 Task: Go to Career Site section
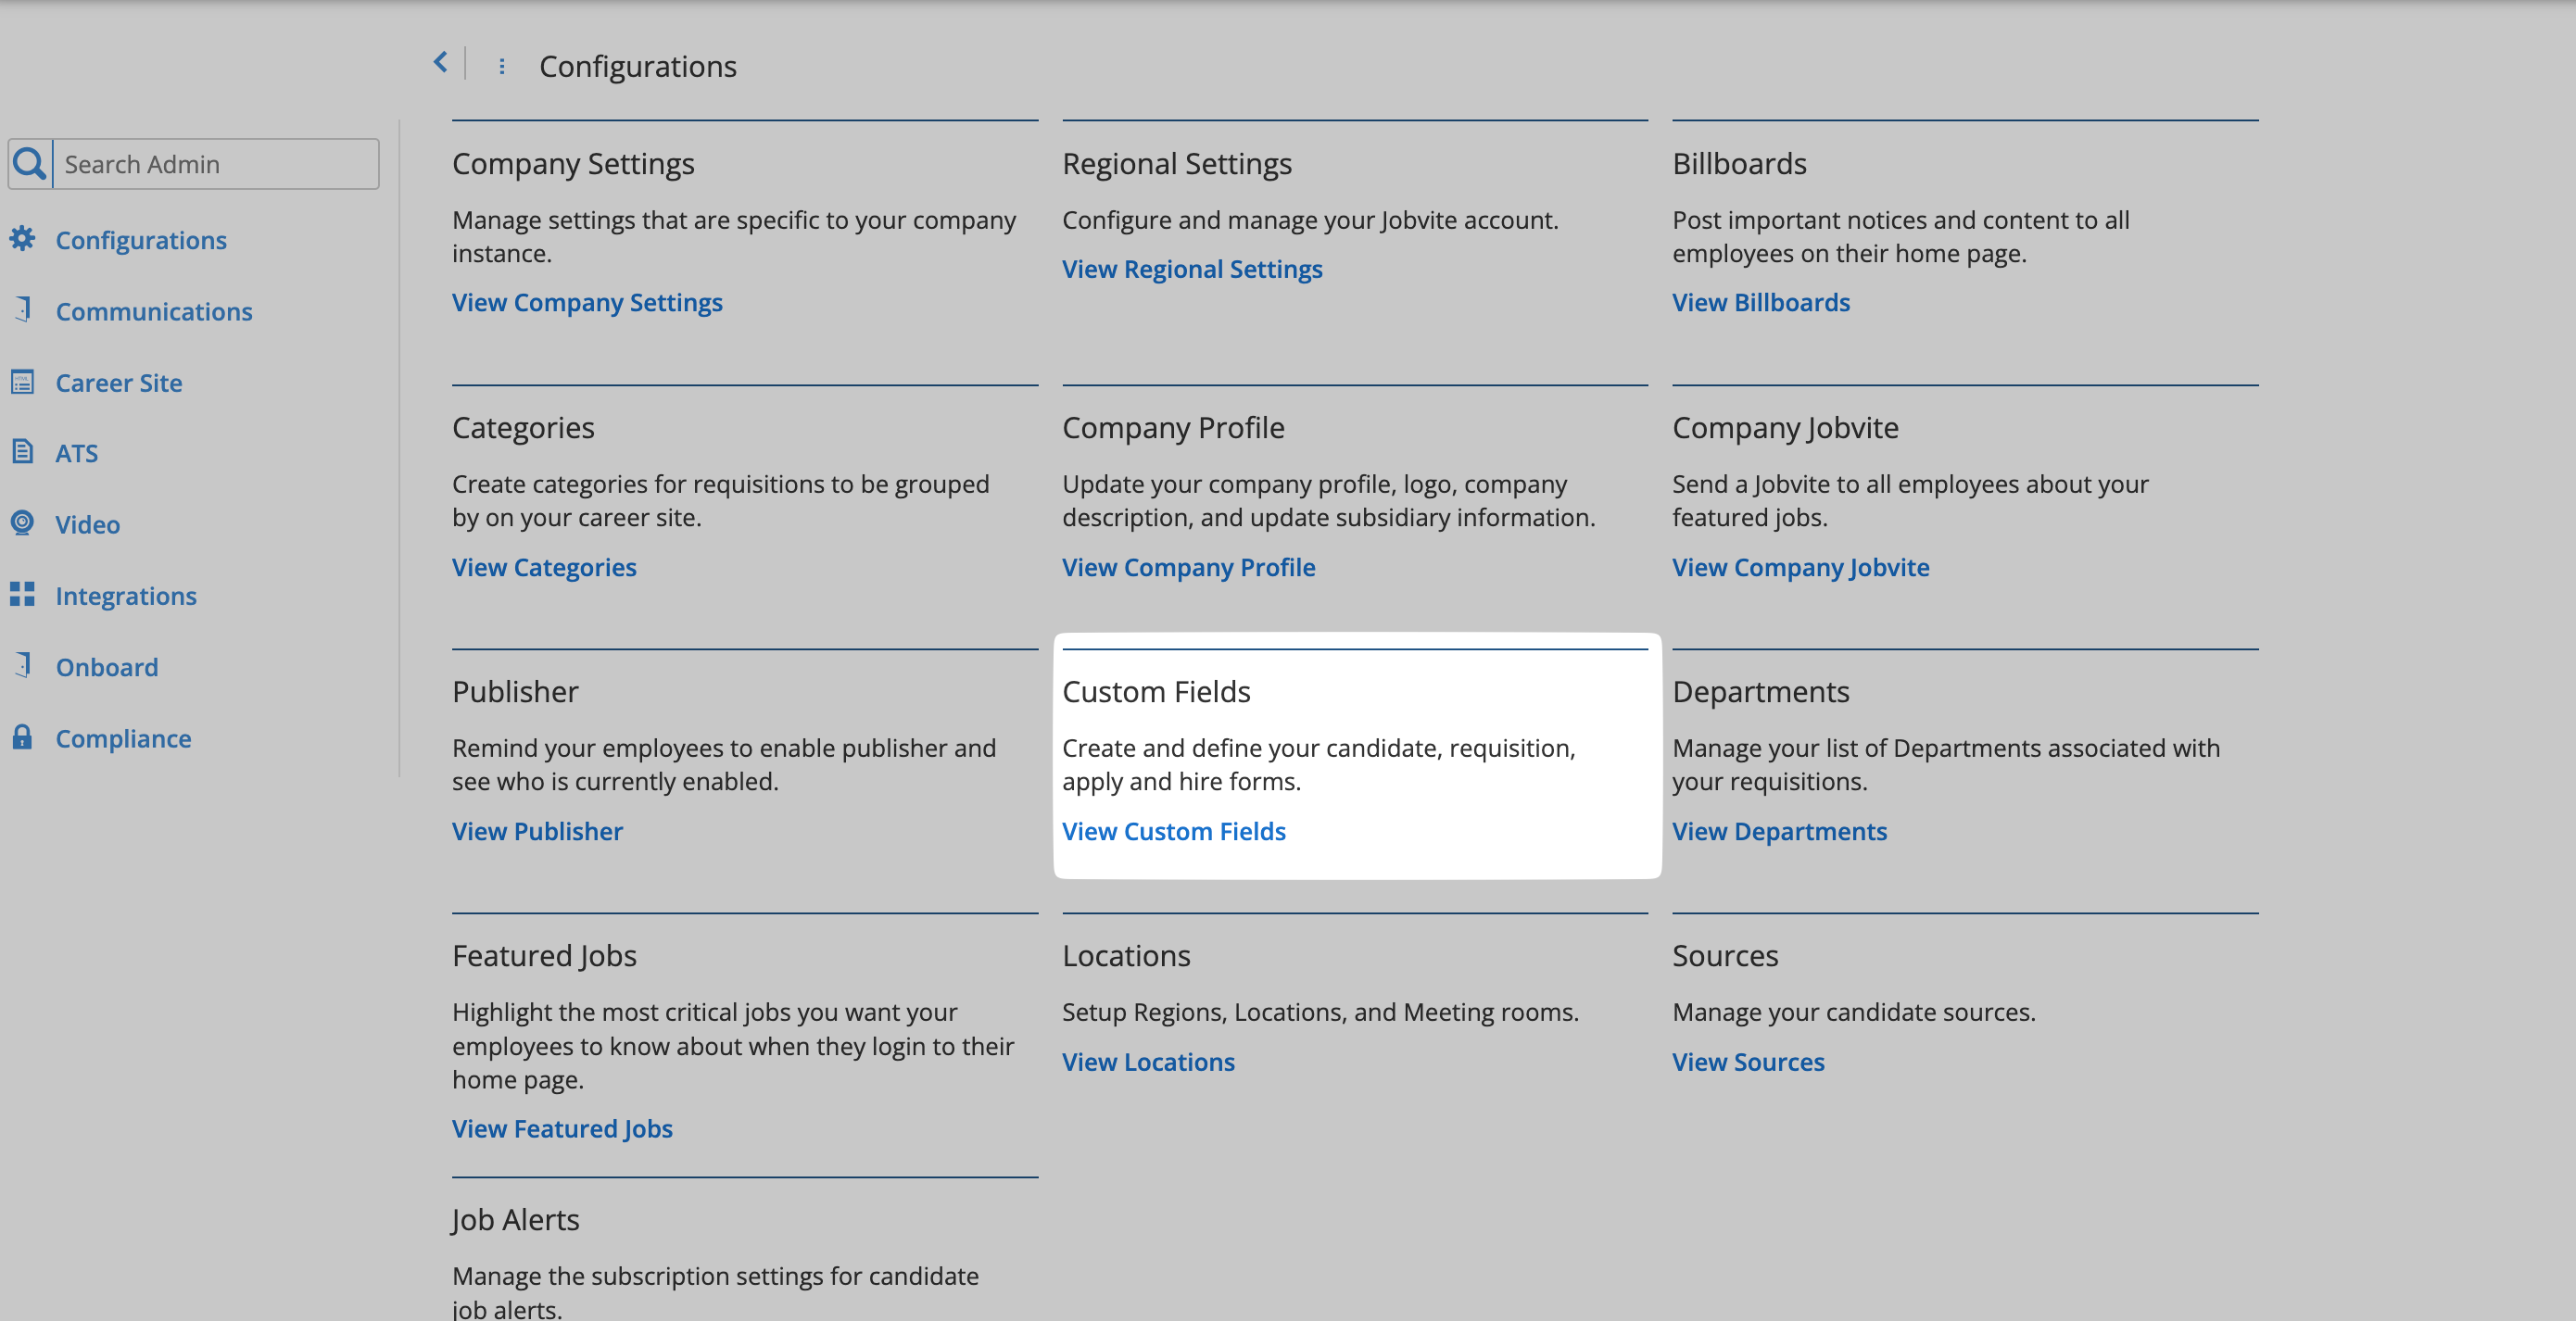[118, 383]
